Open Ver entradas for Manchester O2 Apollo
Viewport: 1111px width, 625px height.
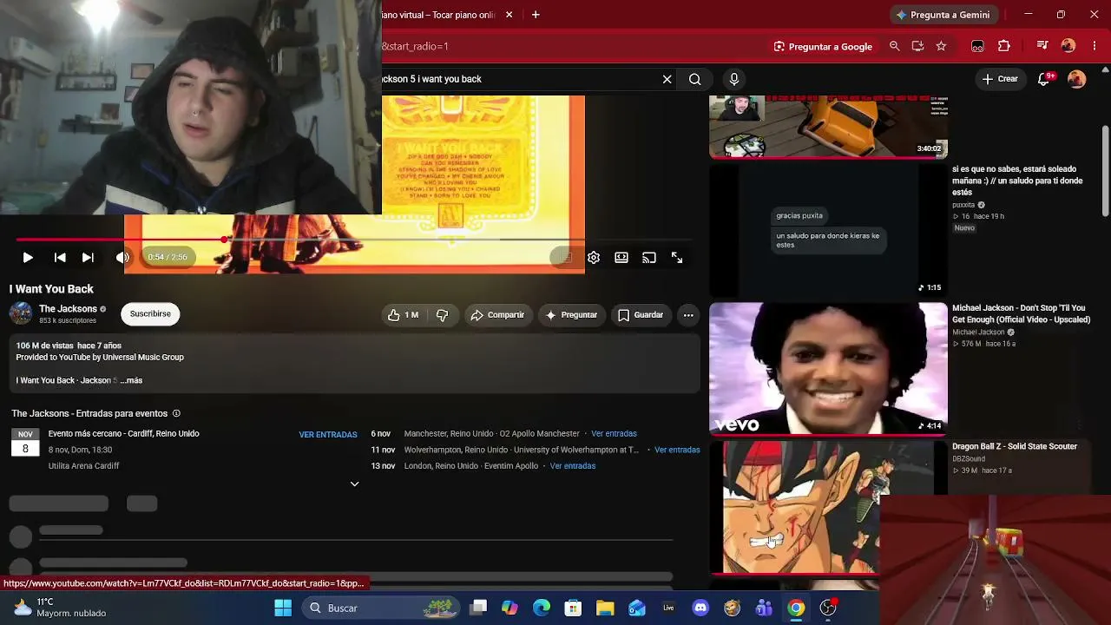(614, 434)
